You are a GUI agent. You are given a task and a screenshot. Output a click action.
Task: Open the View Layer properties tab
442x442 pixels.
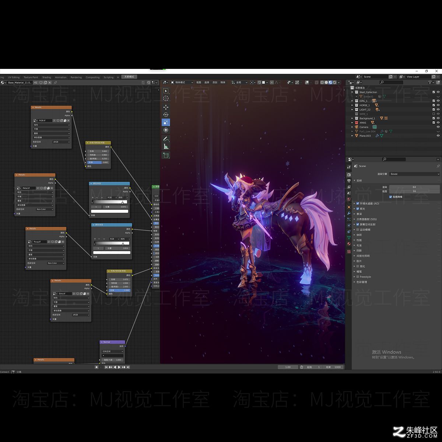click(349, 187)
